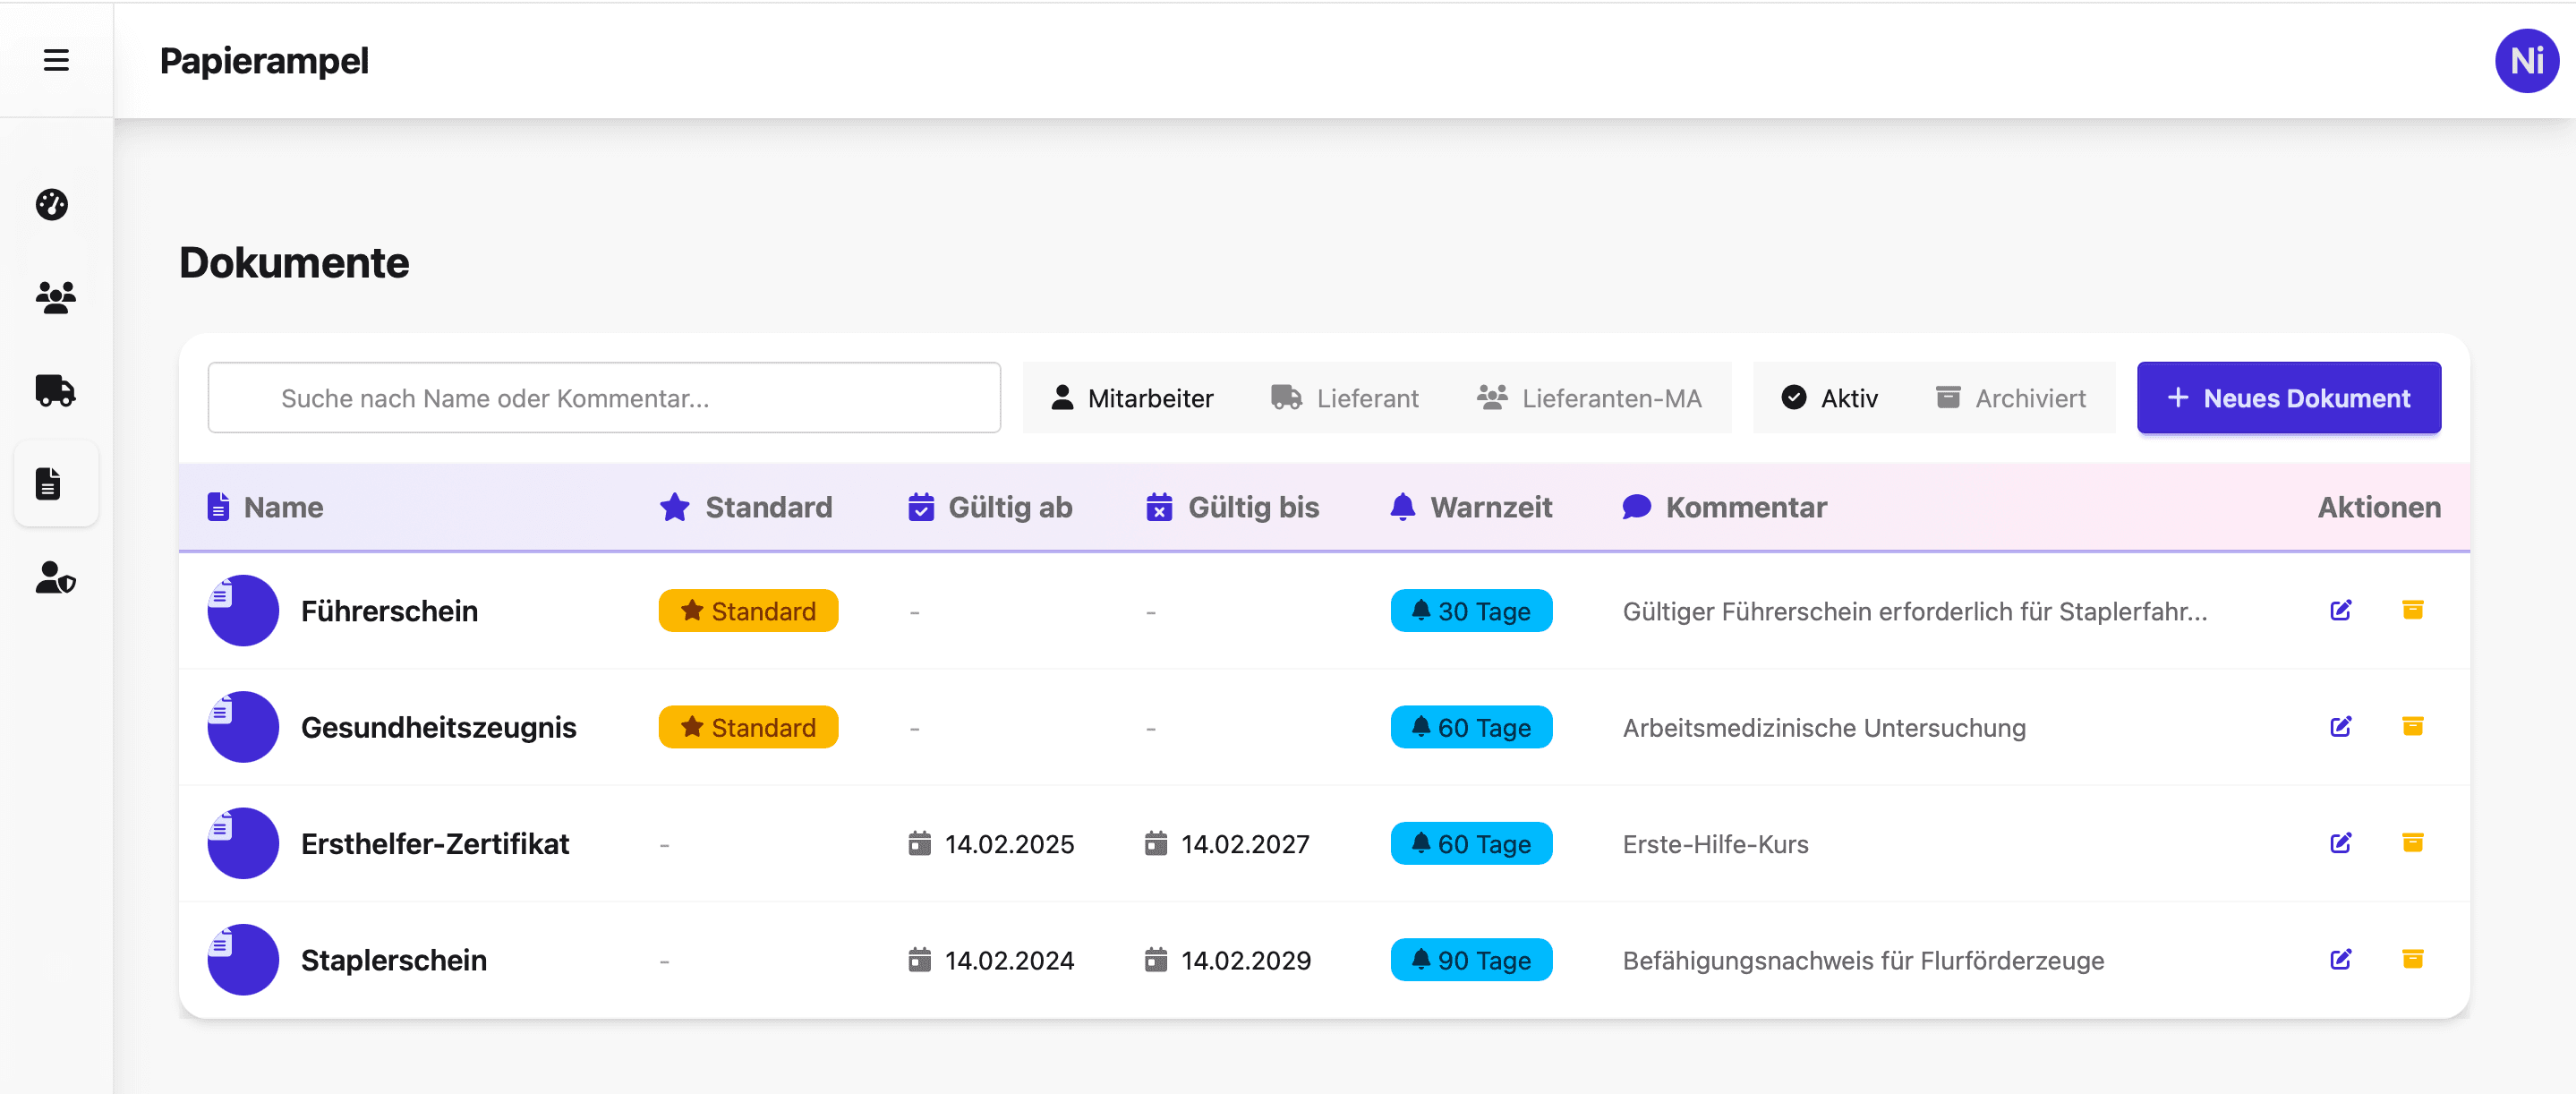Click the Neues Dokument button
The height and width of the screenshot is (1094, 2576).
pyautogui.click(x=2288, y=398)
